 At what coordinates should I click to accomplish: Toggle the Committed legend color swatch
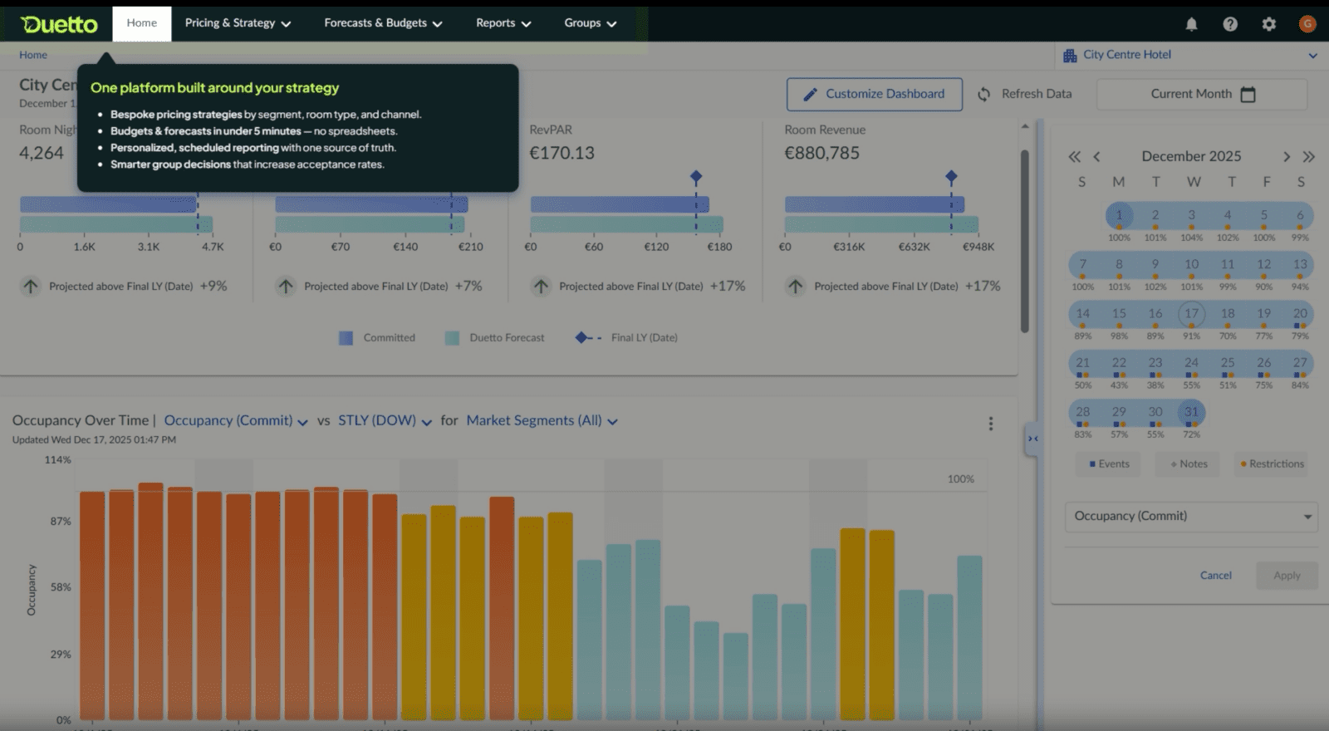(346, 338)
